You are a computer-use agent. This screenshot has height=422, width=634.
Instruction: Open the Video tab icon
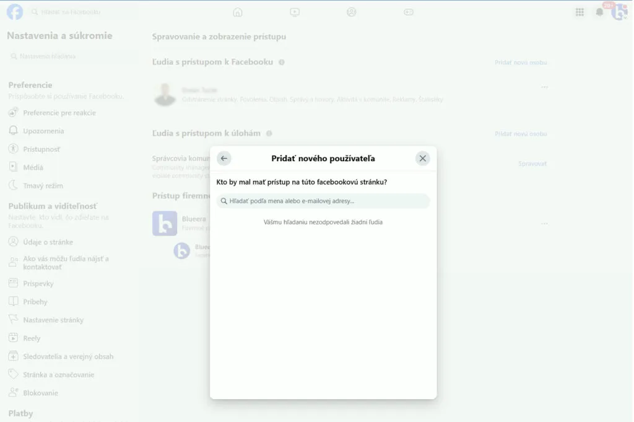295,12
